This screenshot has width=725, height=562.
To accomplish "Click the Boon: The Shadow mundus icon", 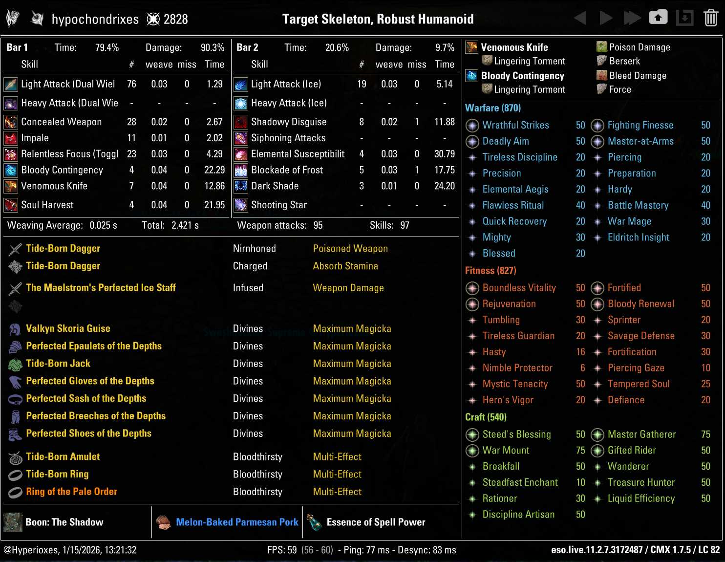I will click(13, 522).
